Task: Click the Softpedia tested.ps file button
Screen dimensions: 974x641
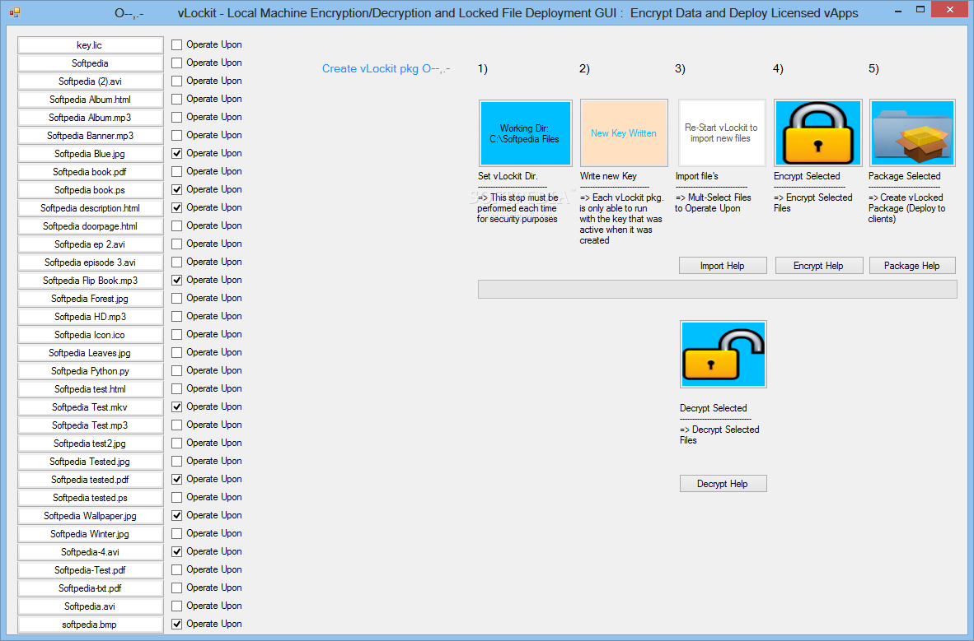Action: point(90,498)
